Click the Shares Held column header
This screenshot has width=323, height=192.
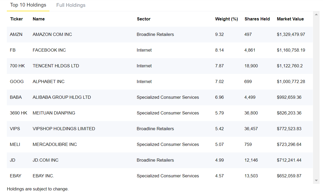tap(257, 19)
